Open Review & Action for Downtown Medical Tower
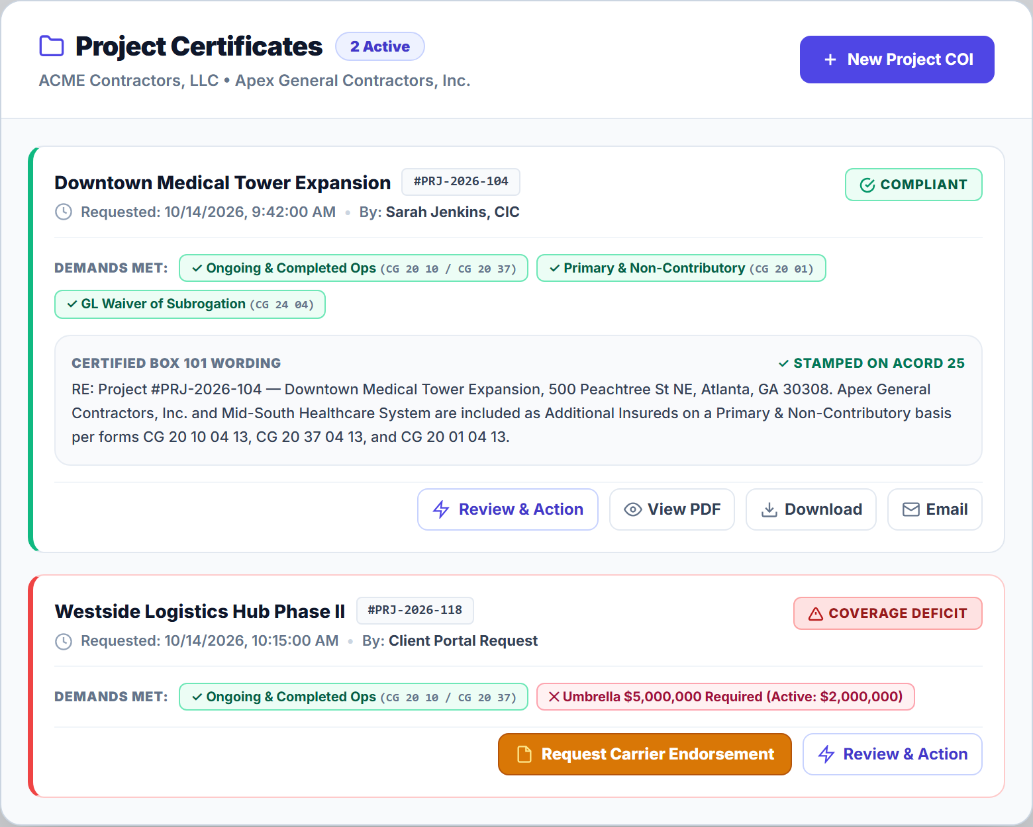Image resolution: width=1033 pixels, height=827 pixels. (x=508, y=509)
